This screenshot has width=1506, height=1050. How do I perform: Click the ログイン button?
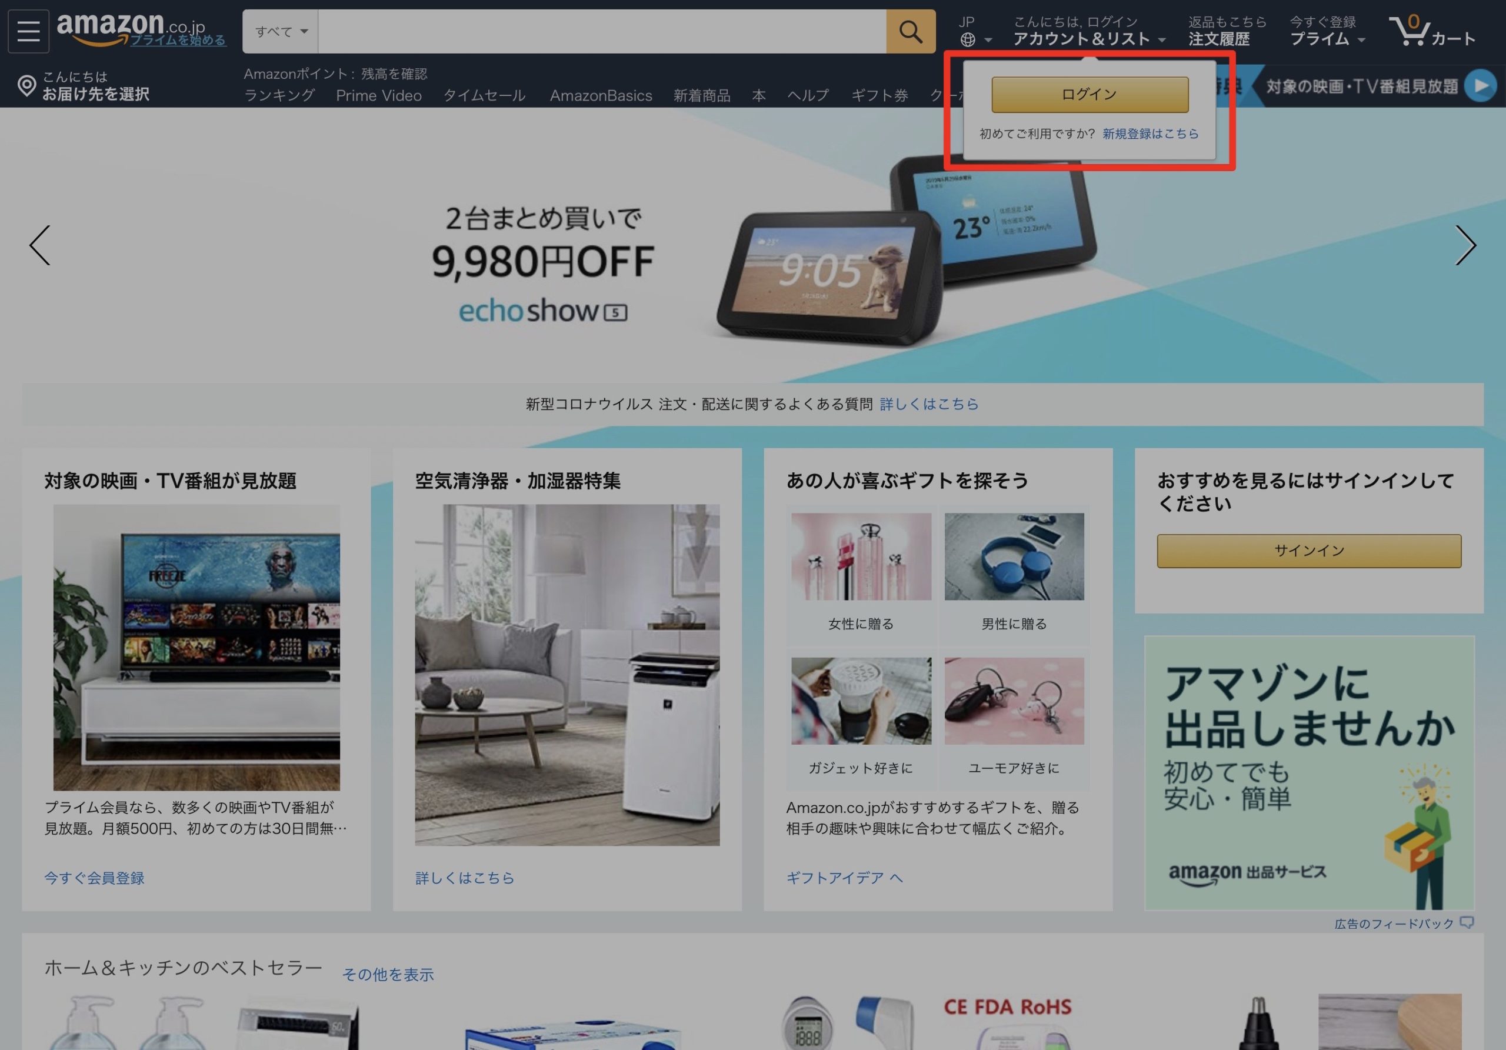1089,95
